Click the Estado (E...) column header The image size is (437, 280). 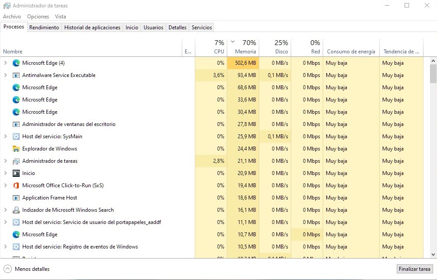pyautogui.click(x=188, y=47)
